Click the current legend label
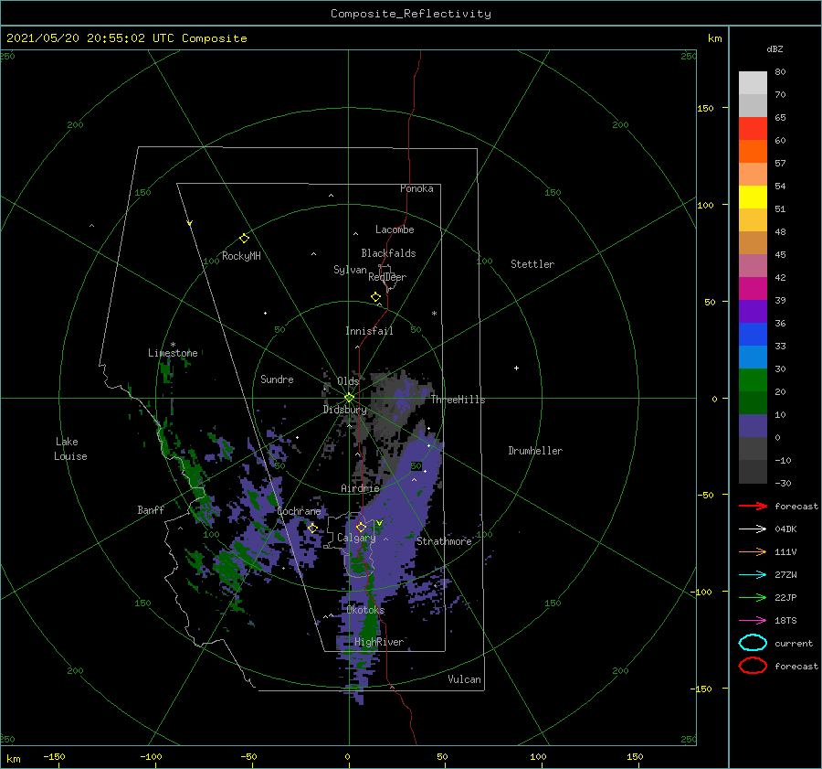 point(794,644)
